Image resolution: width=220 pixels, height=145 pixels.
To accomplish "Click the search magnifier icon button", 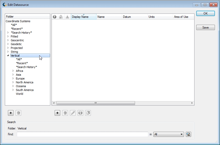I will [x=188, y=134].
